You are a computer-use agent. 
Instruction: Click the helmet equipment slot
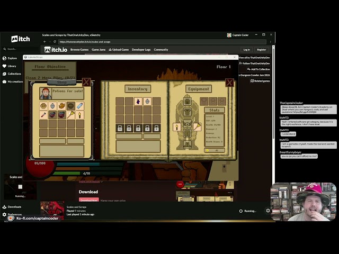point(187,101)
